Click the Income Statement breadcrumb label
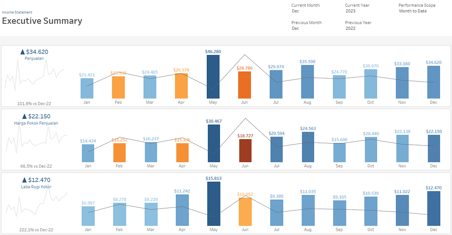The height and width of the screenshot is (235, 452). [x=17, y=12]
